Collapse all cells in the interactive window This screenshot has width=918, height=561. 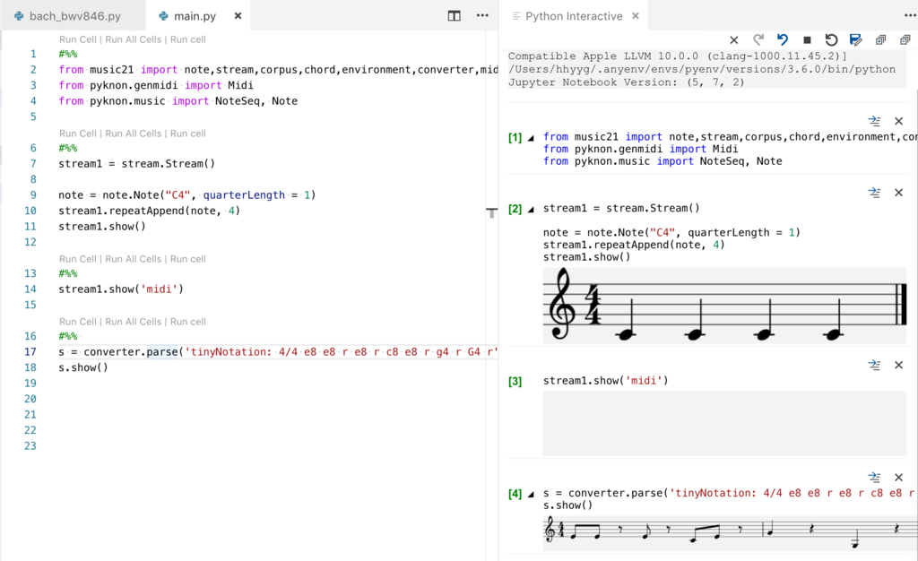[905, 40]
